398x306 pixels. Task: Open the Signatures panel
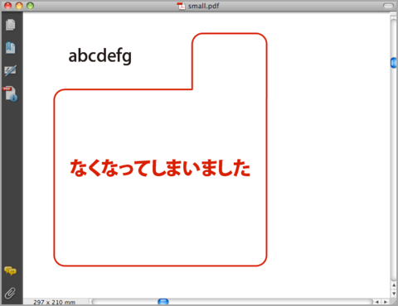pyautogui.click(x=11, y=70)
